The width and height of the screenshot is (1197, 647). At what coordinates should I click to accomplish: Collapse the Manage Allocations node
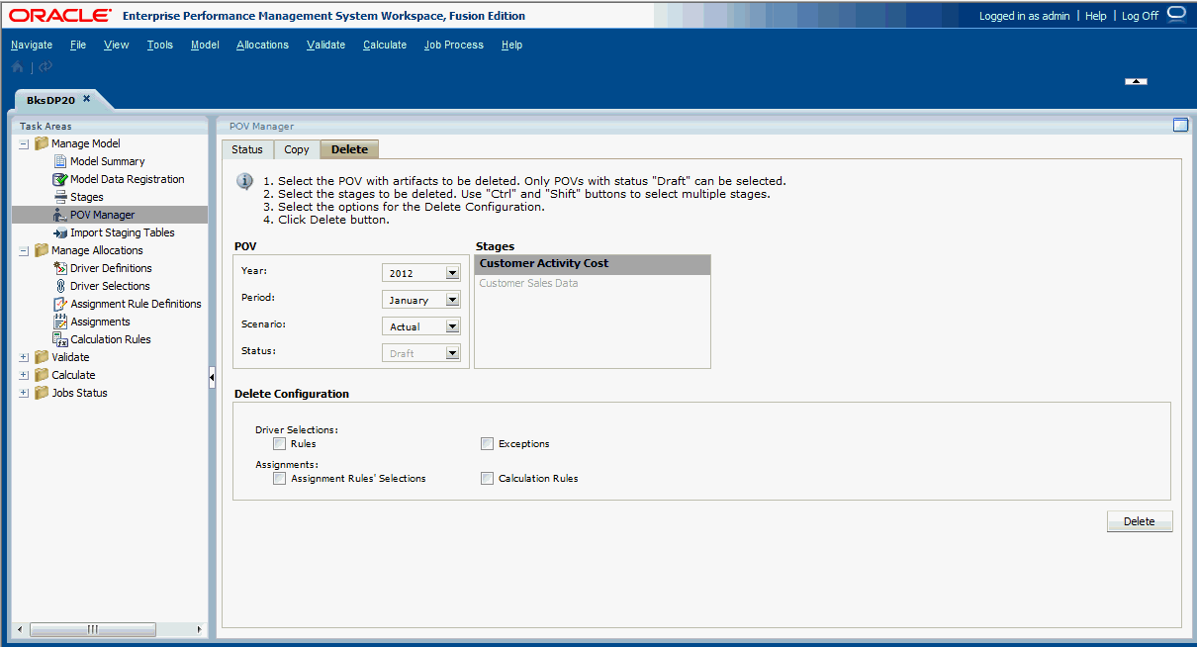pyautogui.click(x=24, y=251)
